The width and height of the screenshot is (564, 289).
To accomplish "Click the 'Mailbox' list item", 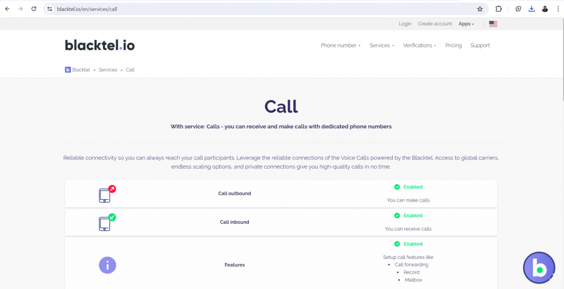I will [413, 280].
